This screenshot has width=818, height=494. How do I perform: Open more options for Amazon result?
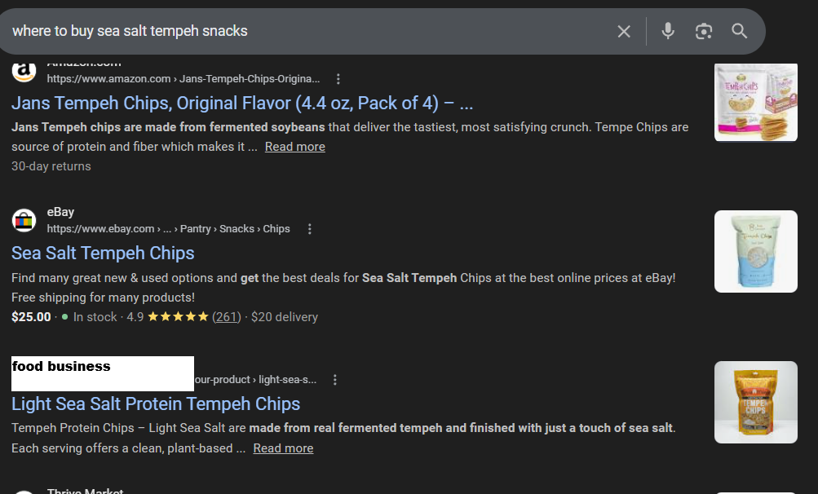pyautogui.click(x=338, y=79)
